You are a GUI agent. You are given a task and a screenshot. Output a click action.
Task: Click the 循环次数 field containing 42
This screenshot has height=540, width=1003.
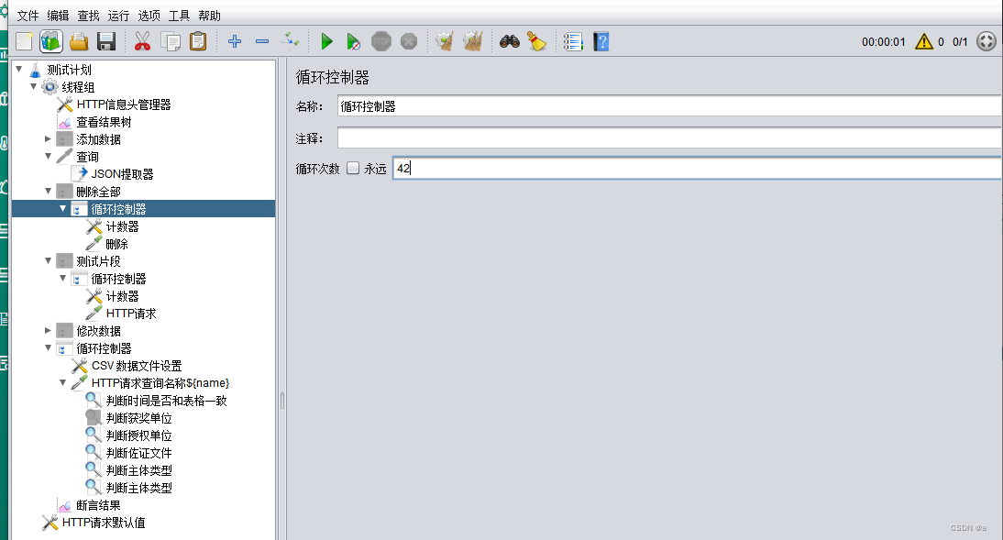pos(698,169)
